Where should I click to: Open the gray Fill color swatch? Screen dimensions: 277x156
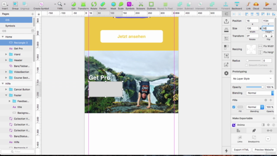[240, 107]
